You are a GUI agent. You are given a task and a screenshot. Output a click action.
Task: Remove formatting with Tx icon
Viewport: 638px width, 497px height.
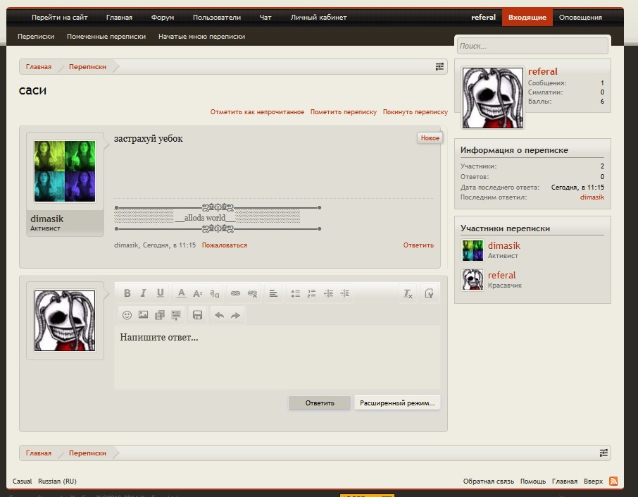408,293
